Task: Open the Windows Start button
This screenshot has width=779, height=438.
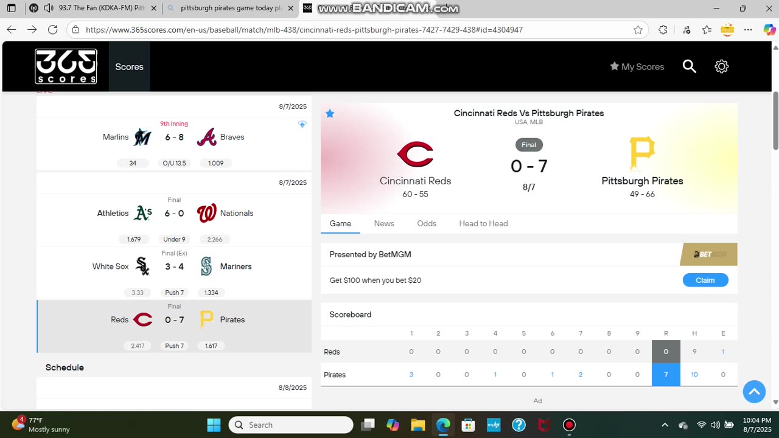Action: point(214,425)
